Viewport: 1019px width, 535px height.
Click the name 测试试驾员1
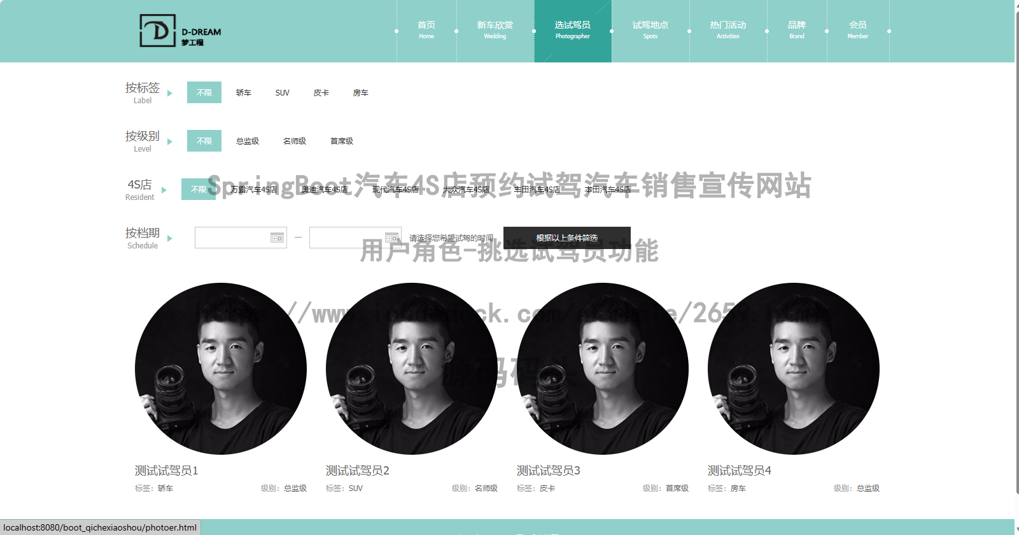click(x=167, y=471)
